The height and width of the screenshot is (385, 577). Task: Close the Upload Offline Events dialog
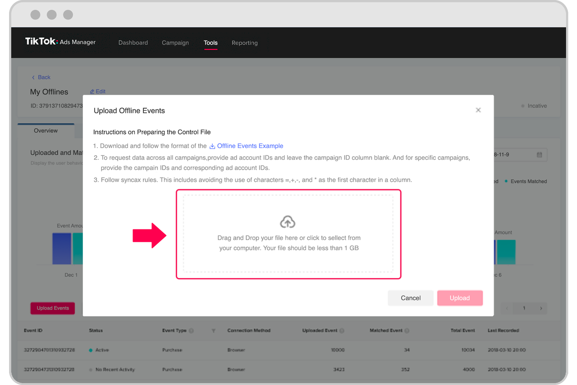[x=478, y=110]
